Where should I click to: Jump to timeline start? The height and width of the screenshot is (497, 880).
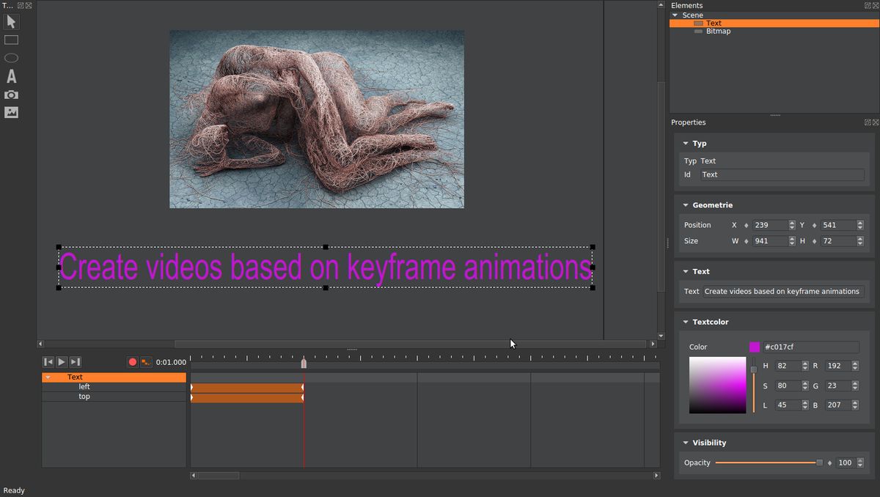(48, 361)
